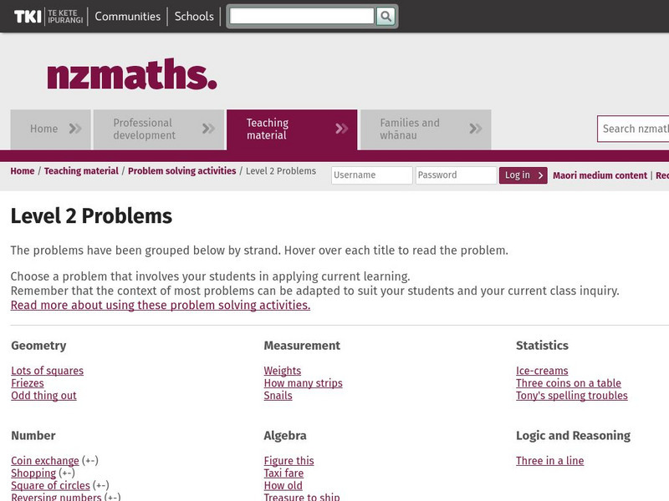669x501 pixels.
Task: Open the Communities menu in the top bar
Action: tap(128, 16)
